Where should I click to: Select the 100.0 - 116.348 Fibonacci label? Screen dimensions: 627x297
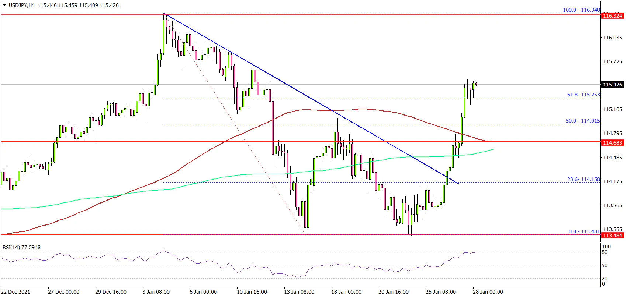[x=581, y=10]
